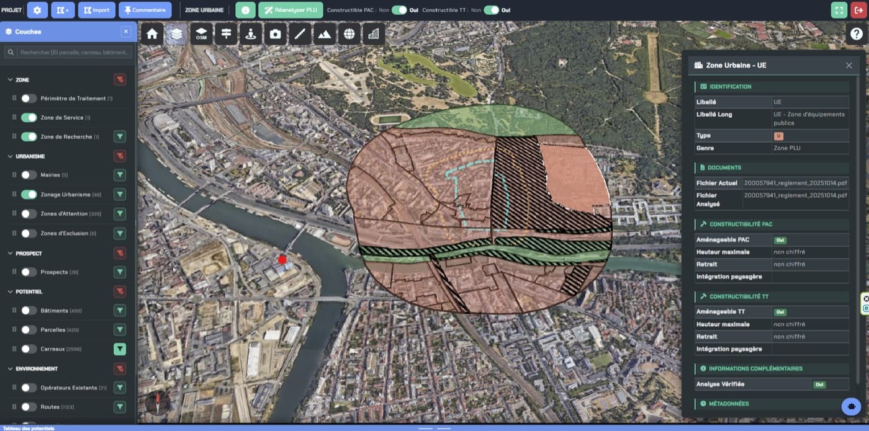Select the signpost tool on map toolbar
This screenshot has height=431, width=869.
click(x=226, y=34)
